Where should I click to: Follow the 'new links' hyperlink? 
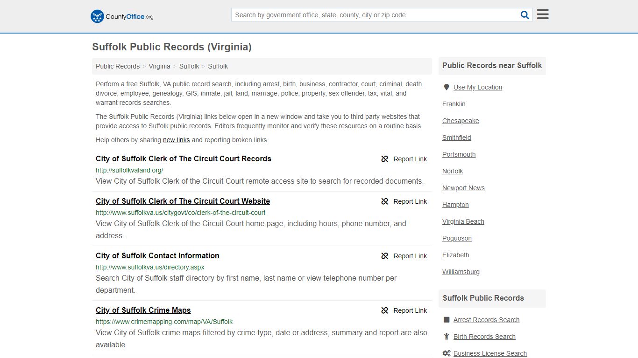tap(177, 140)
